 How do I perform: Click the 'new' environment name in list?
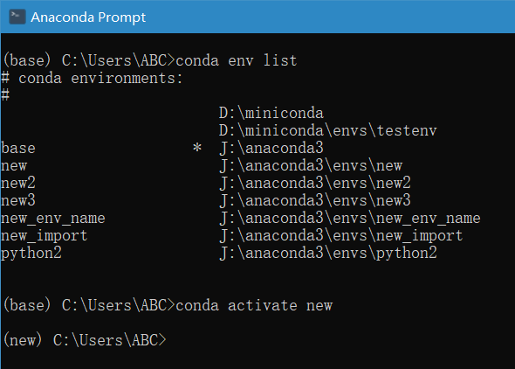tap(14, 166)
